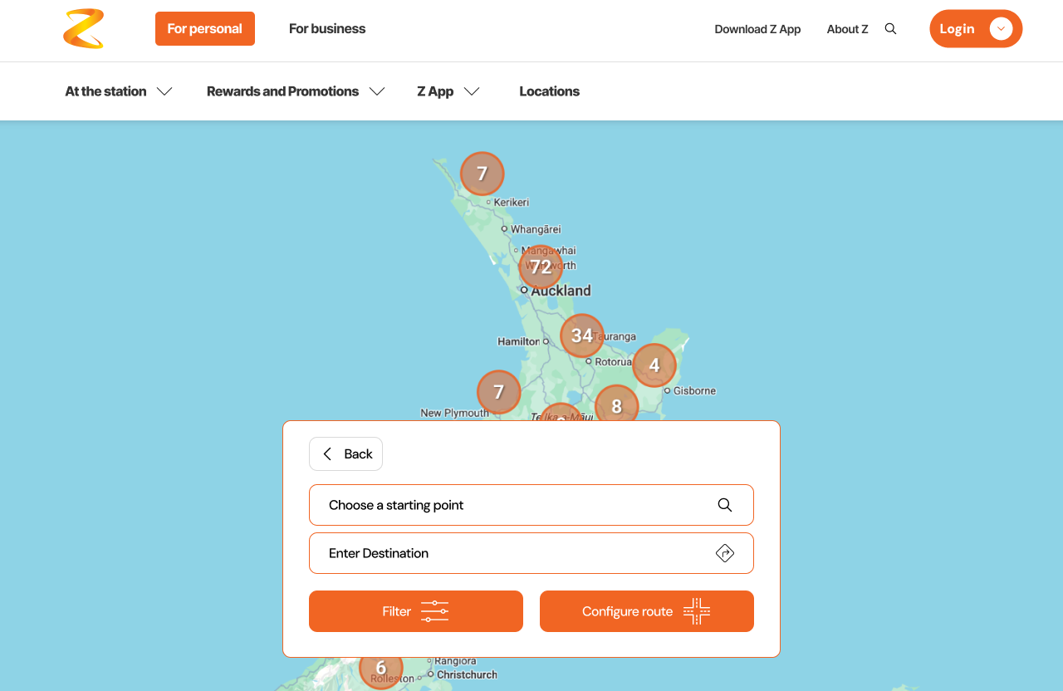Open the 7 station cluster near Kerikeri
1063x691 pixels.
click(x=483, y=174)
